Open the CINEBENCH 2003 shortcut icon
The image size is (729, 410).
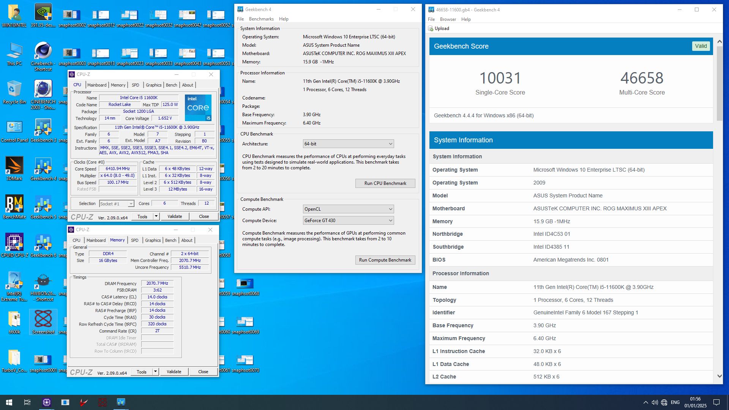[x=43, y=95]
